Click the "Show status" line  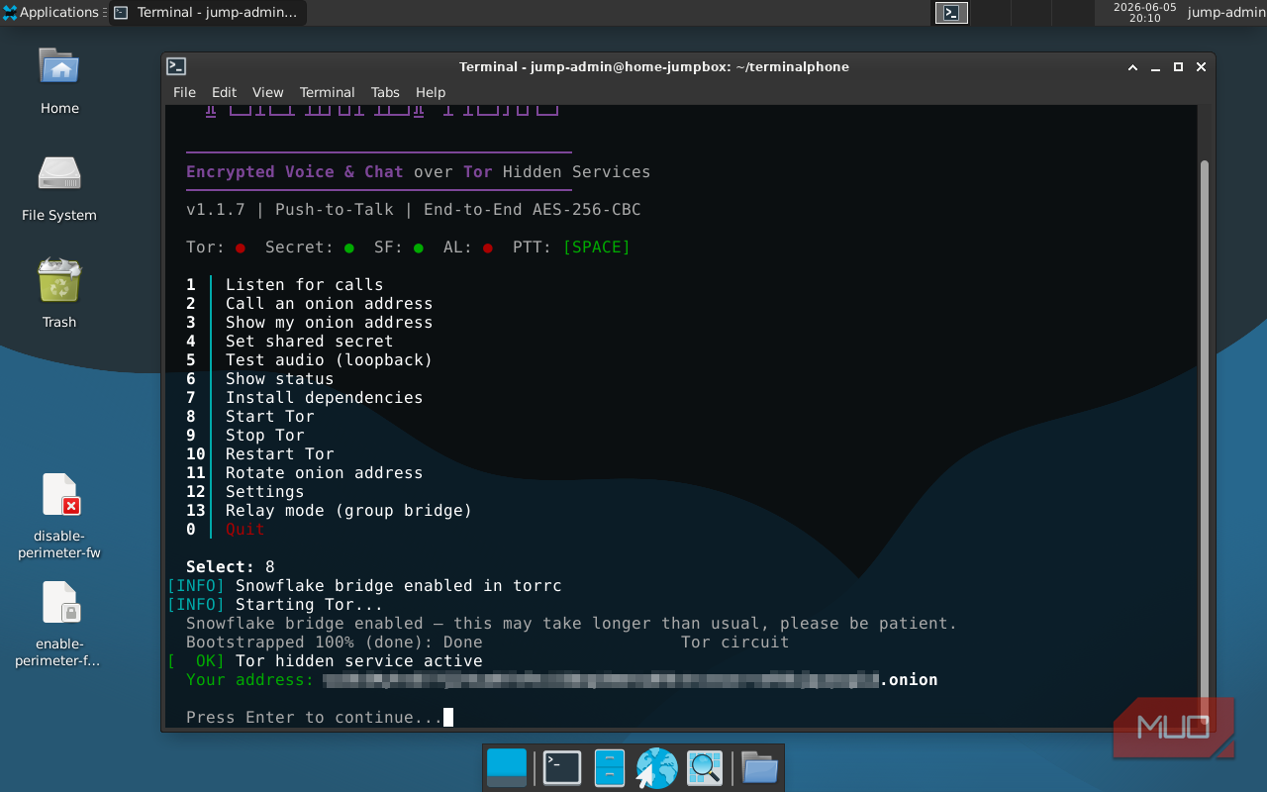tap(279, 378)
